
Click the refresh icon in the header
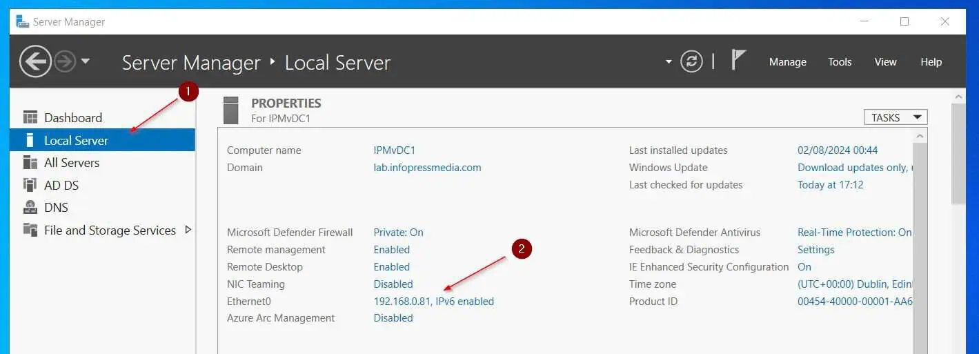pyautogui.click(x=691, y=61)
